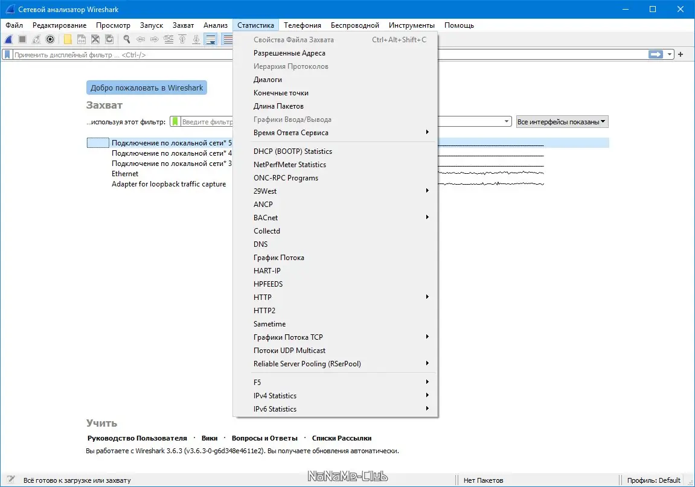This screenshot has height=487, width=695.
Task: Go to previous packet with the left arrow icon
Action: 141,39
